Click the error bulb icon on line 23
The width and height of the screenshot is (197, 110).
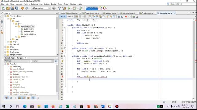click(62, 77)
